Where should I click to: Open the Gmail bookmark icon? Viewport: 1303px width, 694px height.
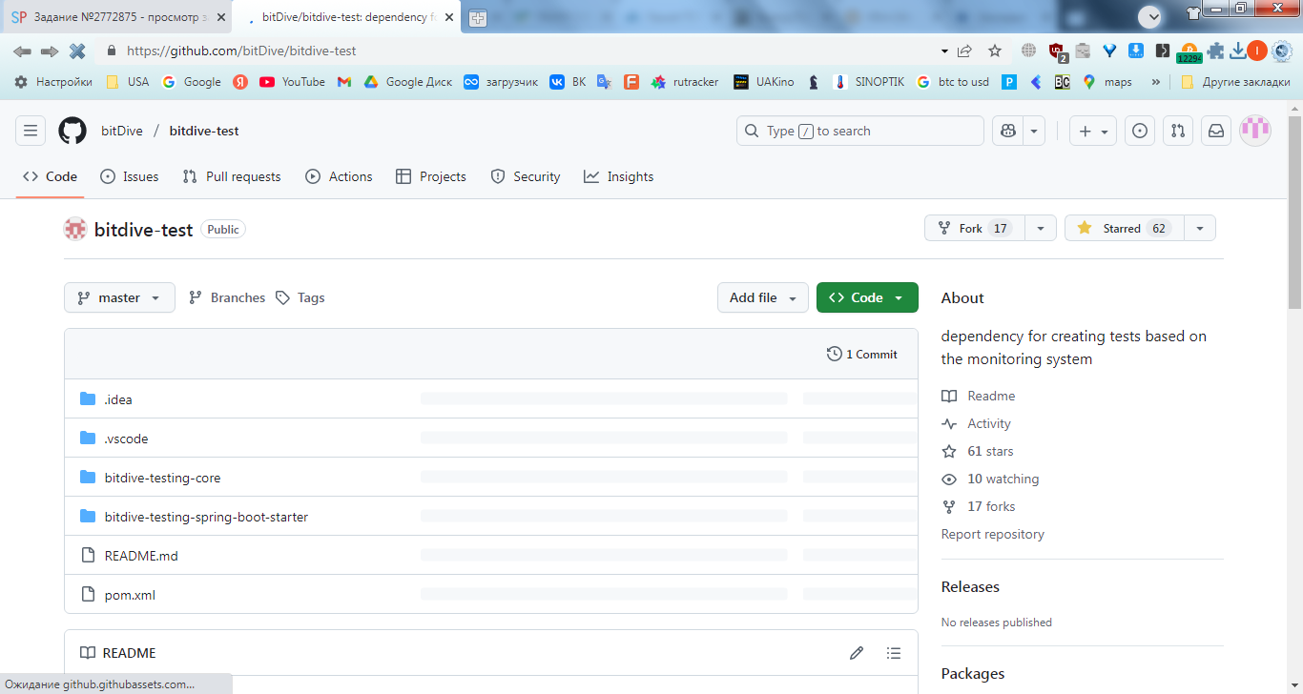(x=344, y=82)
